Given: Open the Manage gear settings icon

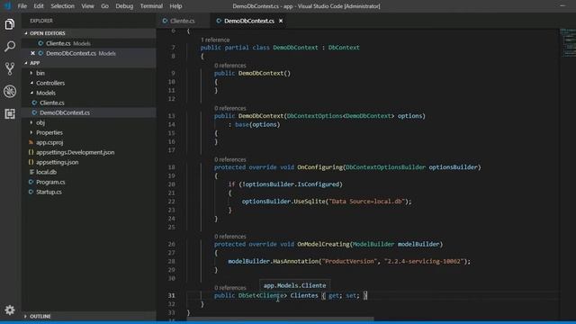Looking at the screenshot, I should 10,310.
